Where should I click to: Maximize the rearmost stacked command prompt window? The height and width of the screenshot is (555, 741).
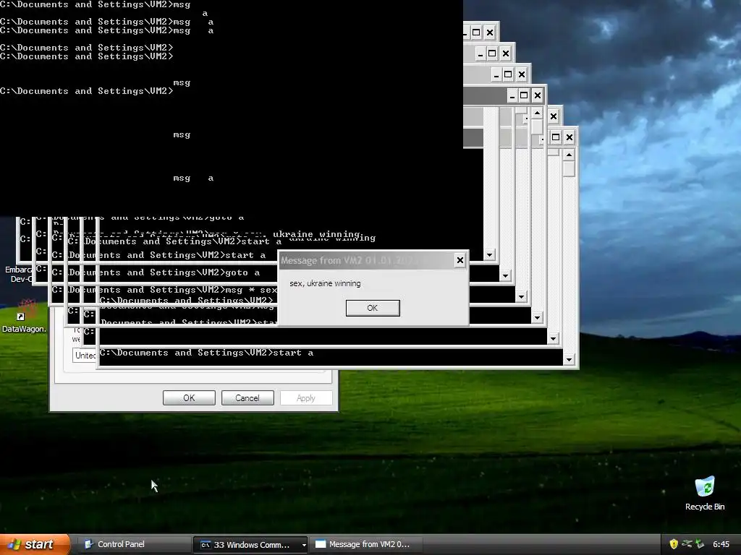(x=476, y=33)
